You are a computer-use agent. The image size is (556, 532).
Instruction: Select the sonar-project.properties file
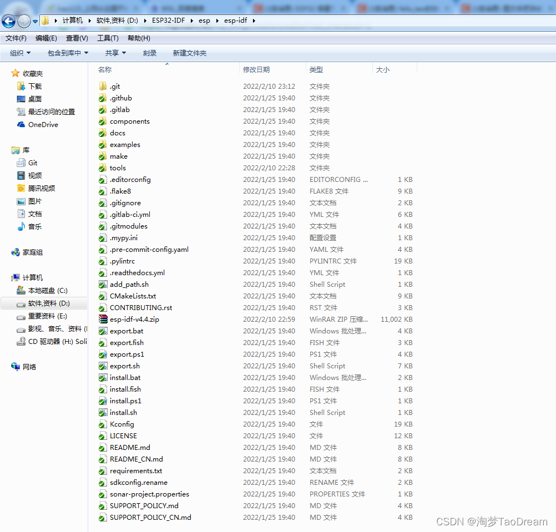(x=150, y=494)
